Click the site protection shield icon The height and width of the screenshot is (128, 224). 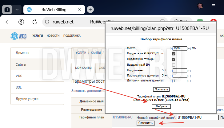coord(47,22)
